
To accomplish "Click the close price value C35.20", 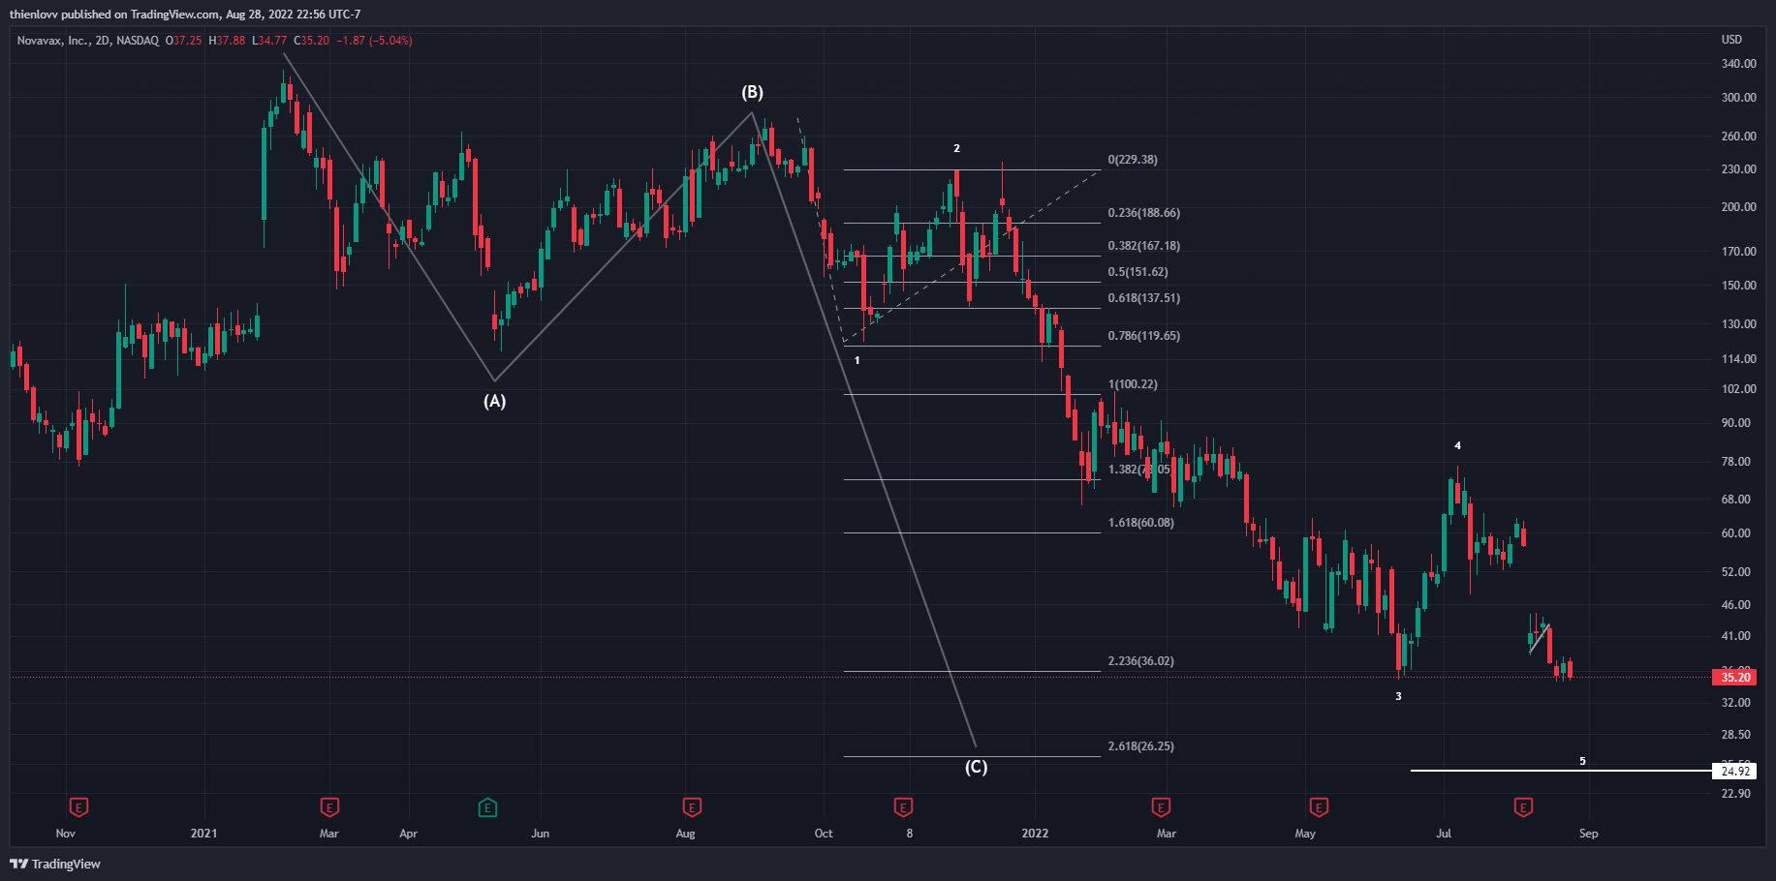I will pos(312,41).
